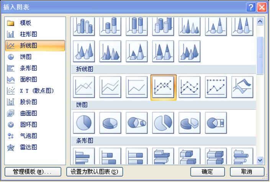Choose the clustered horizontal cylinder chart

(x=242, y=156)
